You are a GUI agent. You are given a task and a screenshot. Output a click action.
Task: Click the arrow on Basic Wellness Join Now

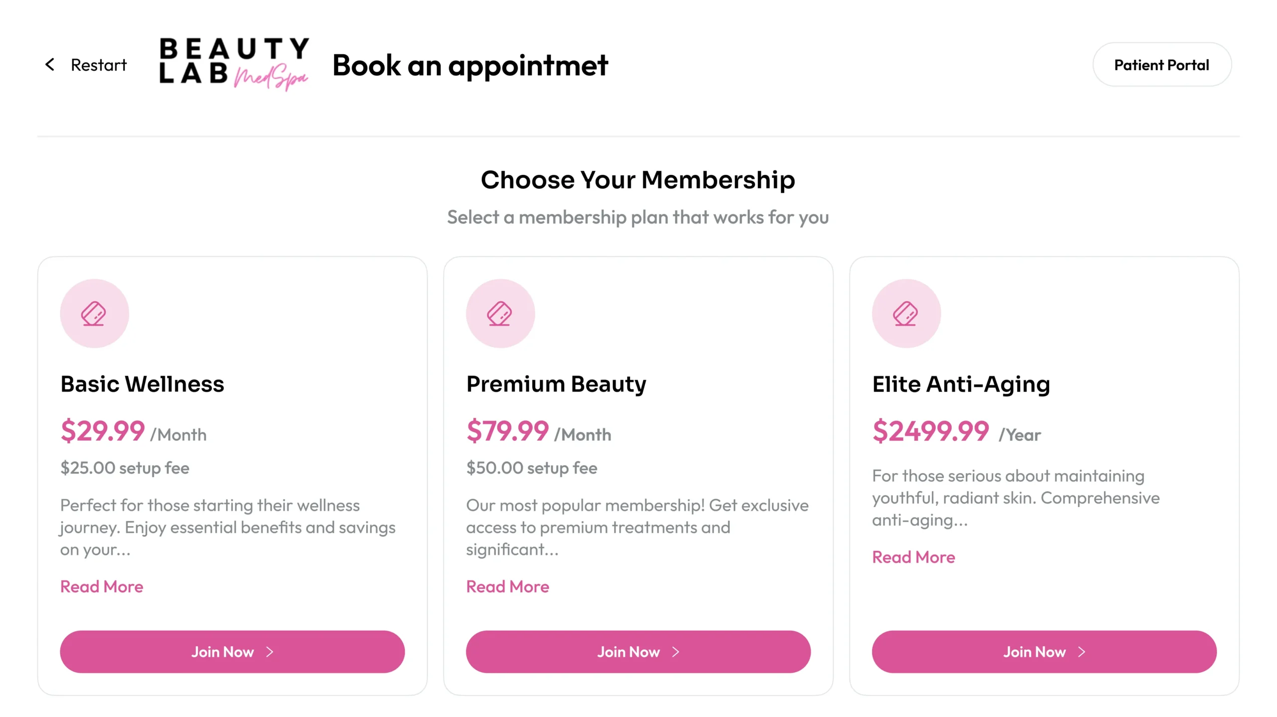(270, 652)
